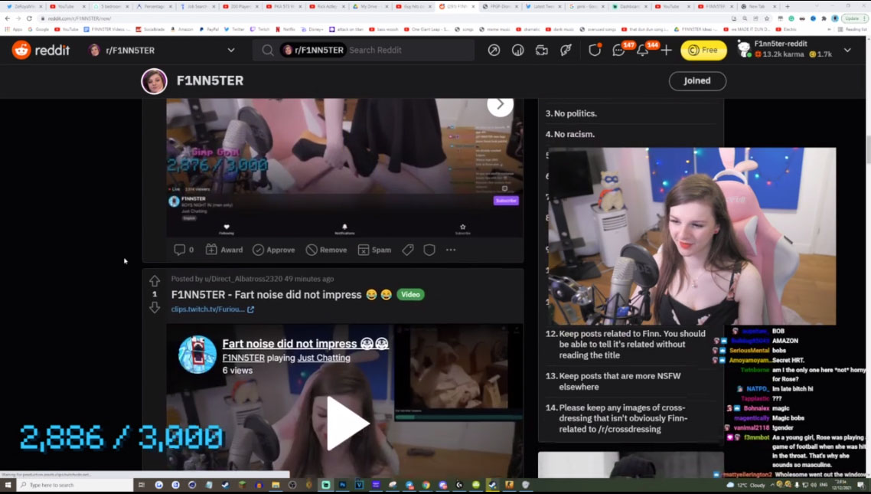
Task: Open the Just Chatting category link
Action: (324, 358)
